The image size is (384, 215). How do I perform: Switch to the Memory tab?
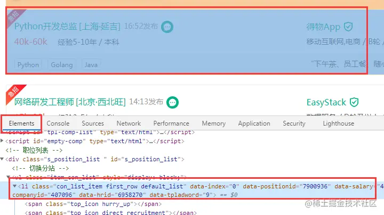click(x=214, y=123)
